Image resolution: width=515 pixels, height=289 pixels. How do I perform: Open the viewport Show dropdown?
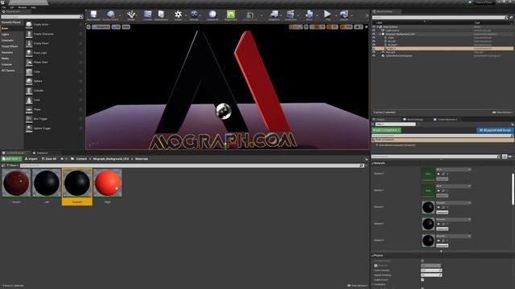tap(126, 26)
